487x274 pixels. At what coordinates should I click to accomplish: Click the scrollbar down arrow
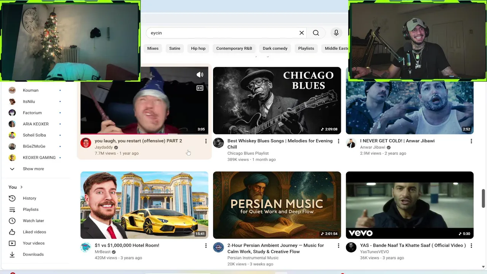[484, 267]
